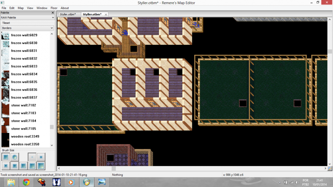Choose frozen wall:6835 from the palette

[x=26, y=82]
